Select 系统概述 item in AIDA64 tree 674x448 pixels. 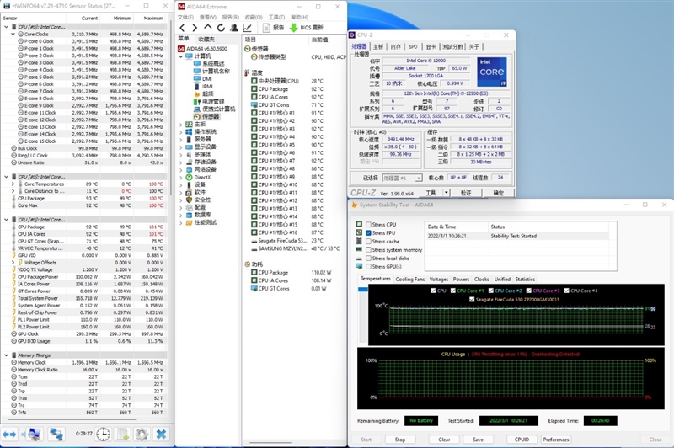click(213, 63)
